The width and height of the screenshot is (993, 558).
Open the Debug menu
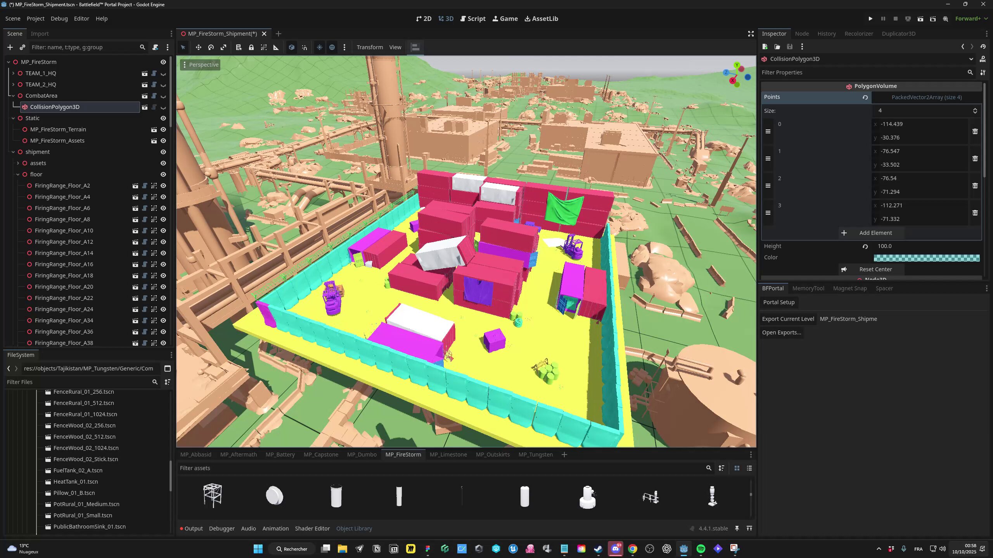pos(59,19)
